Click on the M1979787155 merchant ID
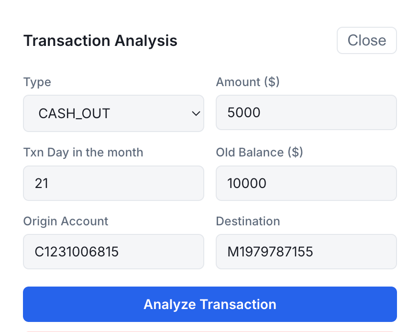 (270, 252)
